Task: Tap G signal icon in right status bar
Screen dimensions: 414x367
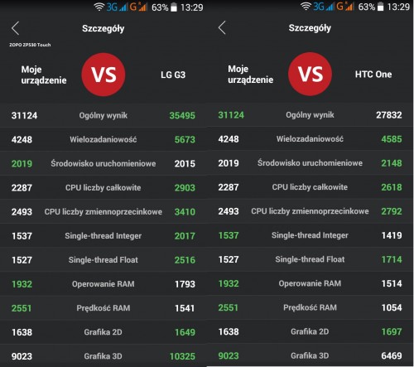Action: 345,7
